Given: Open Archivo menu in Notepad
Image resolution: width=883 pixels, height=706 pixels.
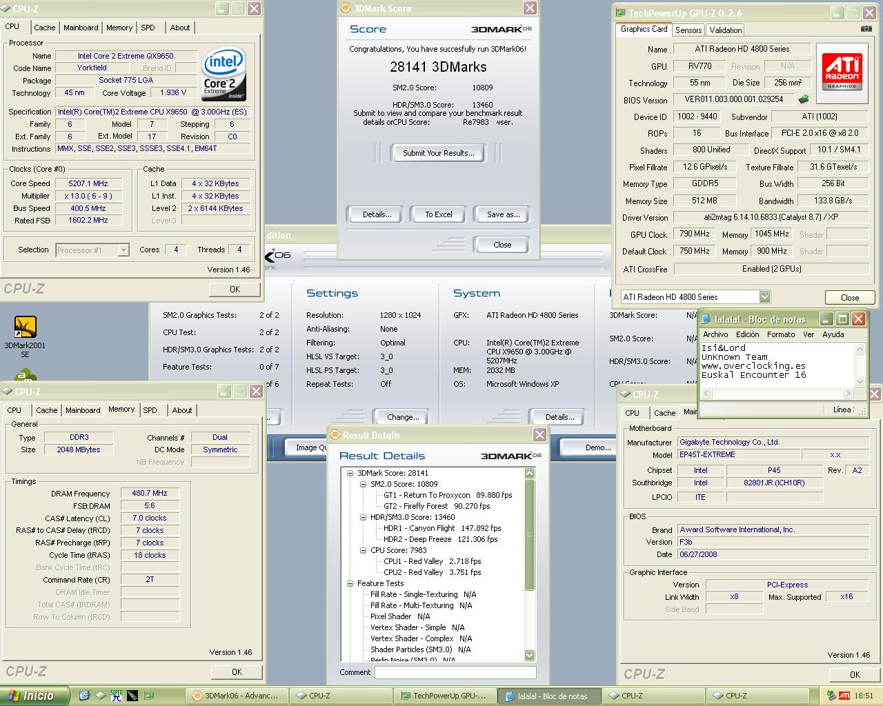Looking at the screenshot, I should point(715,334).
